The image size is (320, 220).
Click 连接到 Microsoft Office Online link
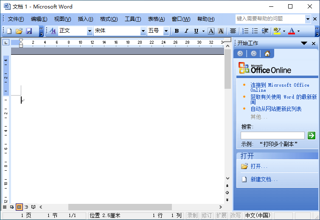pos(280,87)
